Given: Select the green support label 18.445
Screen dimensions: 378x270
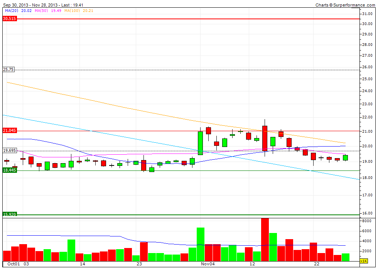Looking at the screenshot, I should (10, 170).
